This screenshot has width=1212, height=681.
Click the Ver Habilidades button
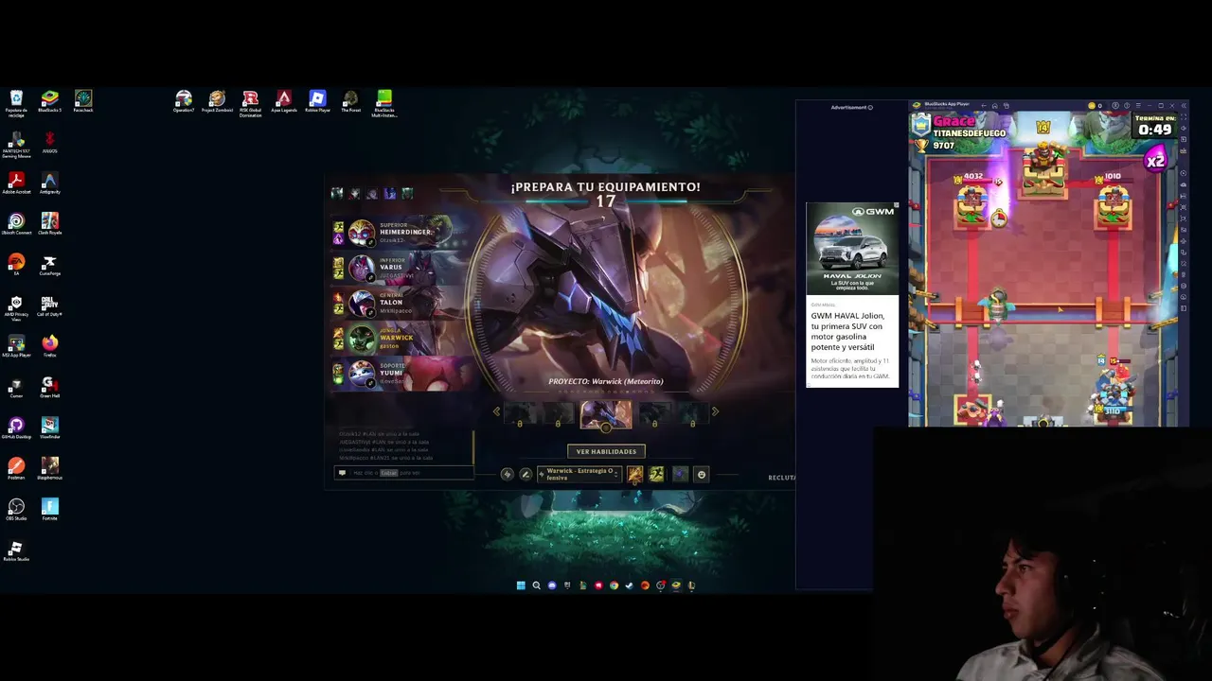coord(606,451)
